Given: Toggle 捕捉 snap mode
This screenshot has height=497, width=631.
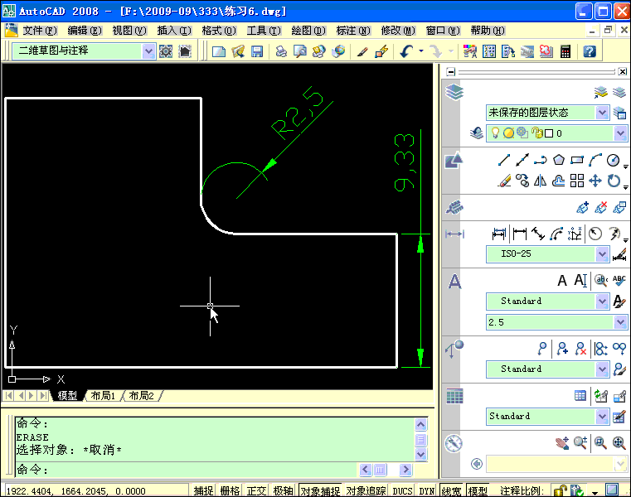Looking at the screenshot, I should [x=203, y=491].
